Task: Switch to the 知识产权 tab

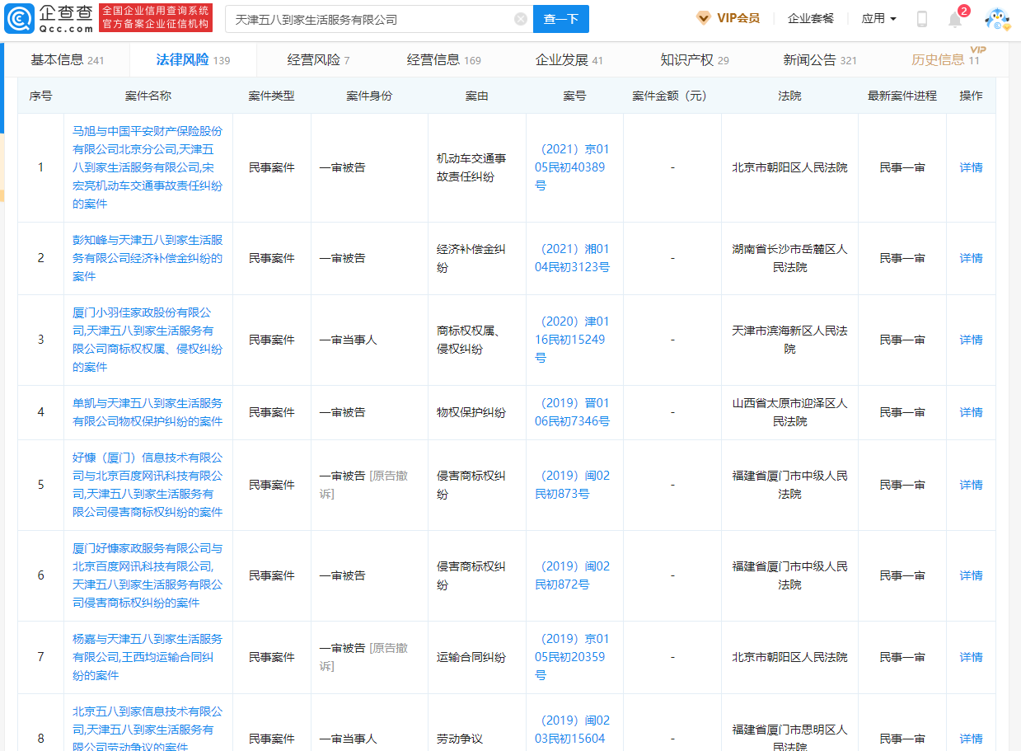Action: click(x=694, y=59)
